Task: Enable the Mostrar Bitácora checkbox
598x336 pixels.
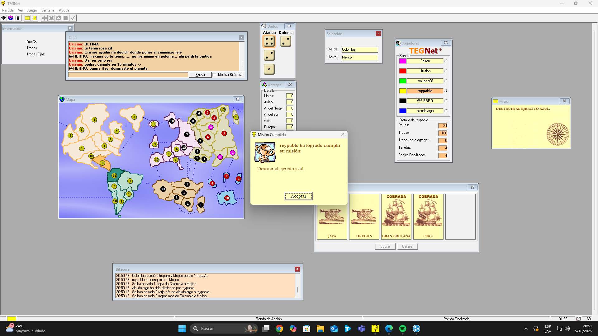Action: point(214,75)
